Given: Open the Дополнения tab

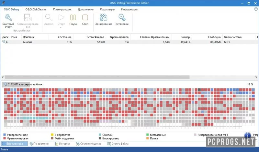Looking at the screenshot, I should point(85,9).
